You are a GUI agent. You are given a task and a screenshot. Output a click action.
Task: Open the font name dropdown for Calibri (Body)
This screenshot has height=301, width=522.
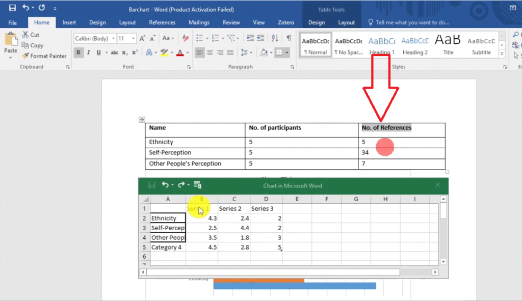112,39
